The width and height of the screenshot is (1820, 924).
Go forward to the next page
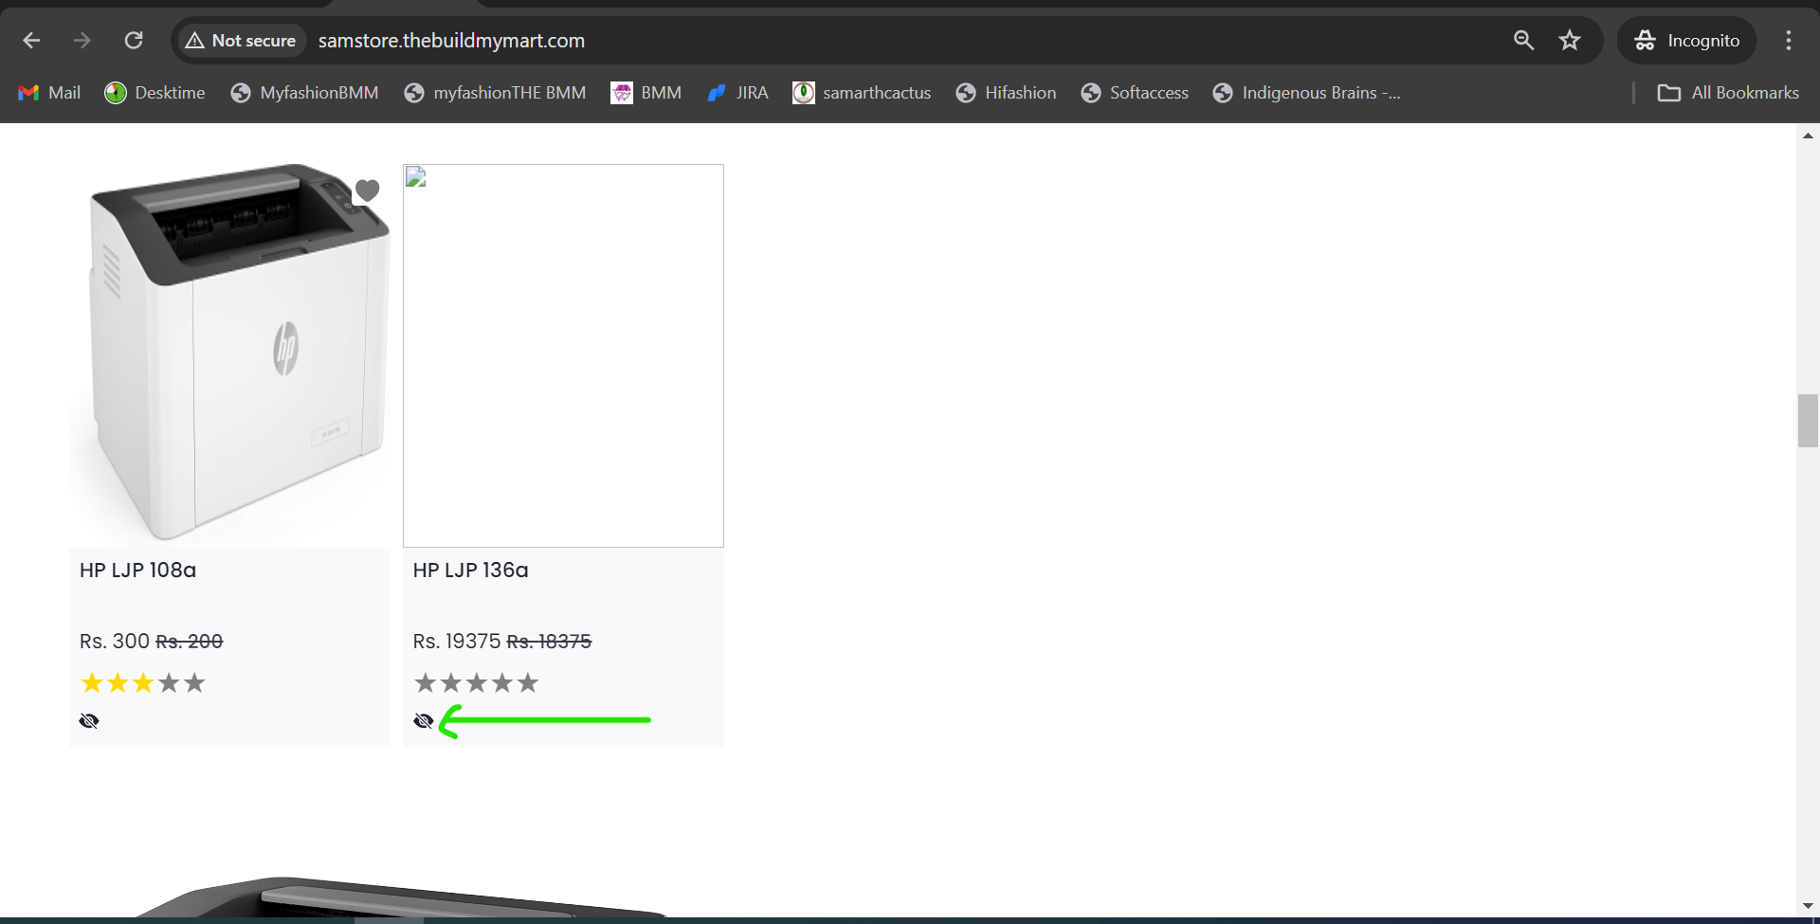(x=82, y=40)
